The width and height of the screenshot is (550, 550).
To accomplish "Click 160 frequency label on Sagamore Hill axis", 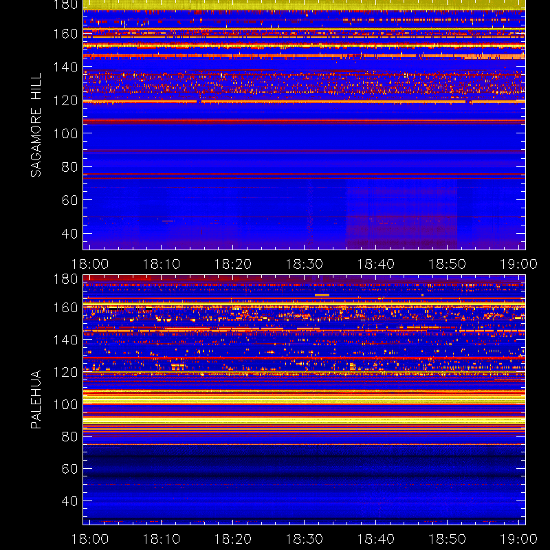I will point(65,34).
